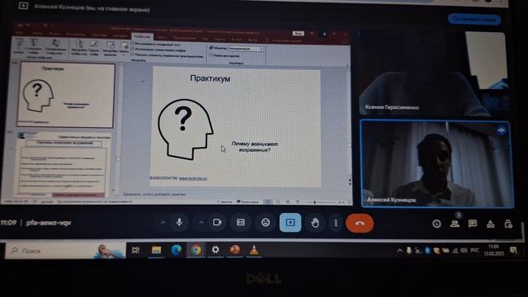Open volume control in system tray
528x297 pixels.
pos(464,251)
